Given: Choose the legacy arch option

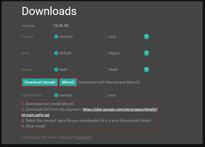Looking at the screenshot, I should [x=105, y=53].
